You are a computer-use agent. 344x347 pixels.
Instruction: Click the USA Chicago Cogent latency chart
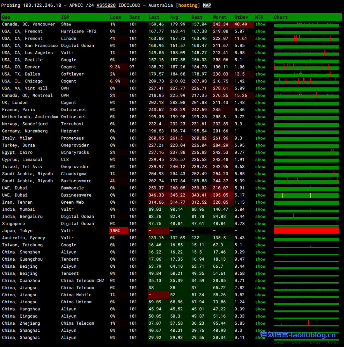tap(306, 81)
